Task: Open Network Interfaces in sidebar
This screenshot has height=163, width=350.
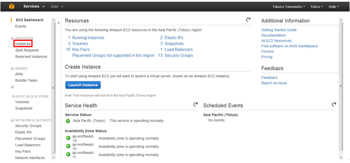Action: click(x=30, y=158)
